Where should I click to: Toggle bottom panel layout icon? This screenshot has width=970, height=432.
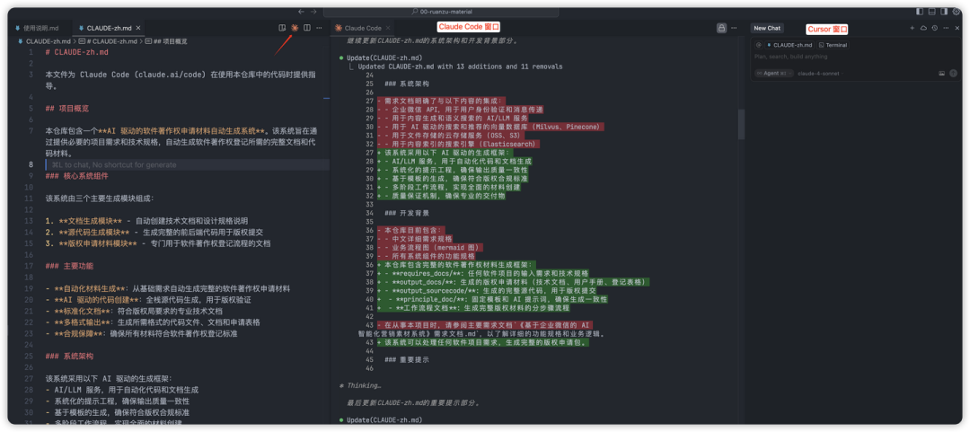pyautogui.click(x=932, y=11)
